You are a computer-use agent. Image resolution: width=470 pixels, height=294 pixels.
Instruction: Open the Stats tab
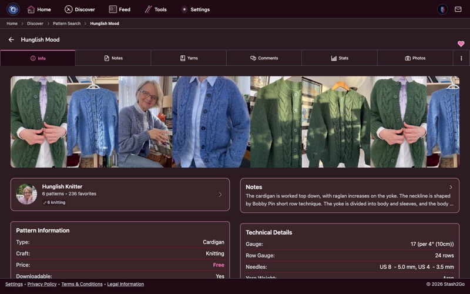pos(340,58)
